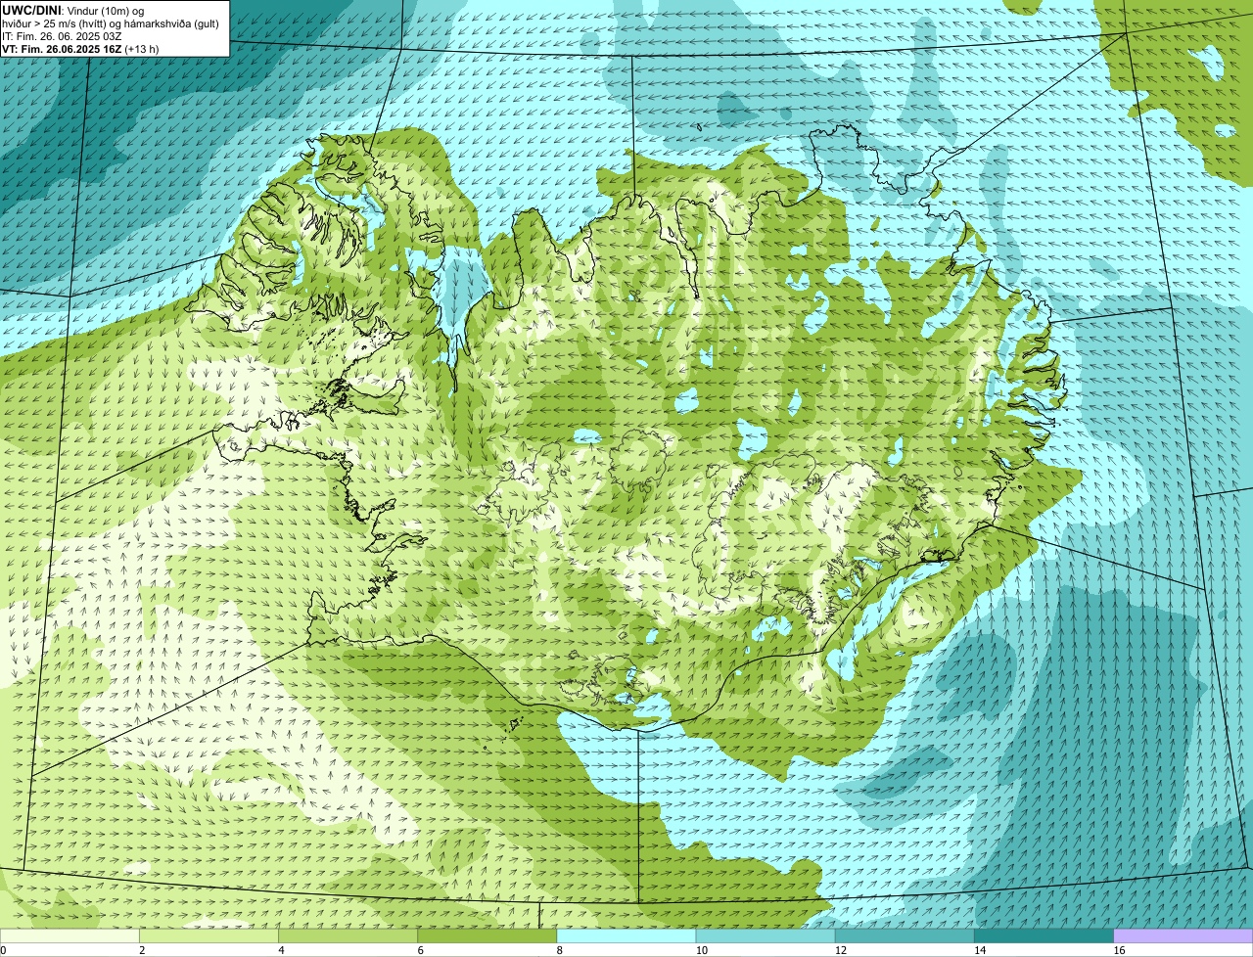
Task: Click the legend scale label '6'
Action: pyautogui.click(x=420, y=950)
